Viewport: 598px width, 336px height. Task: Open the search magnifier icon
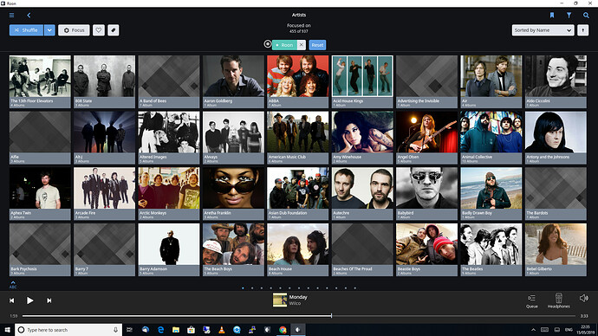[586, 16]
